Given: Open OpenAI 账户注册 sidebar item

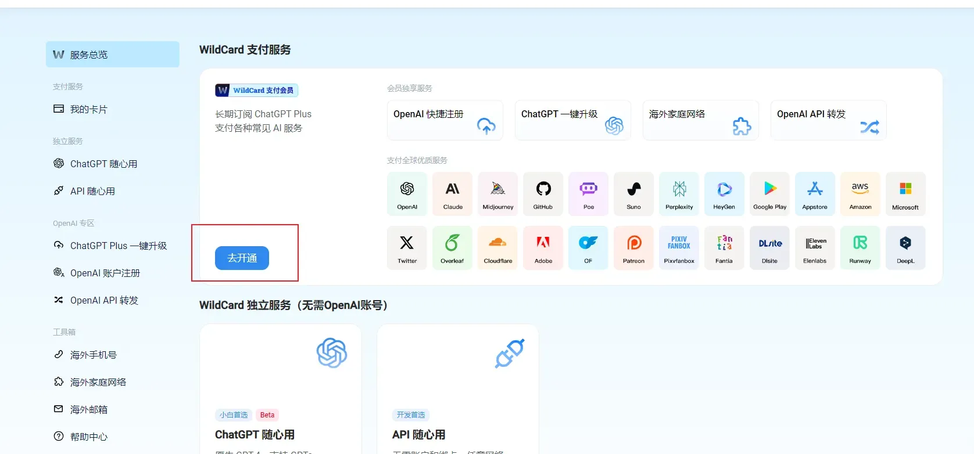Looking at the screenshot, I should pyautogui.click(x=113, y=273).
